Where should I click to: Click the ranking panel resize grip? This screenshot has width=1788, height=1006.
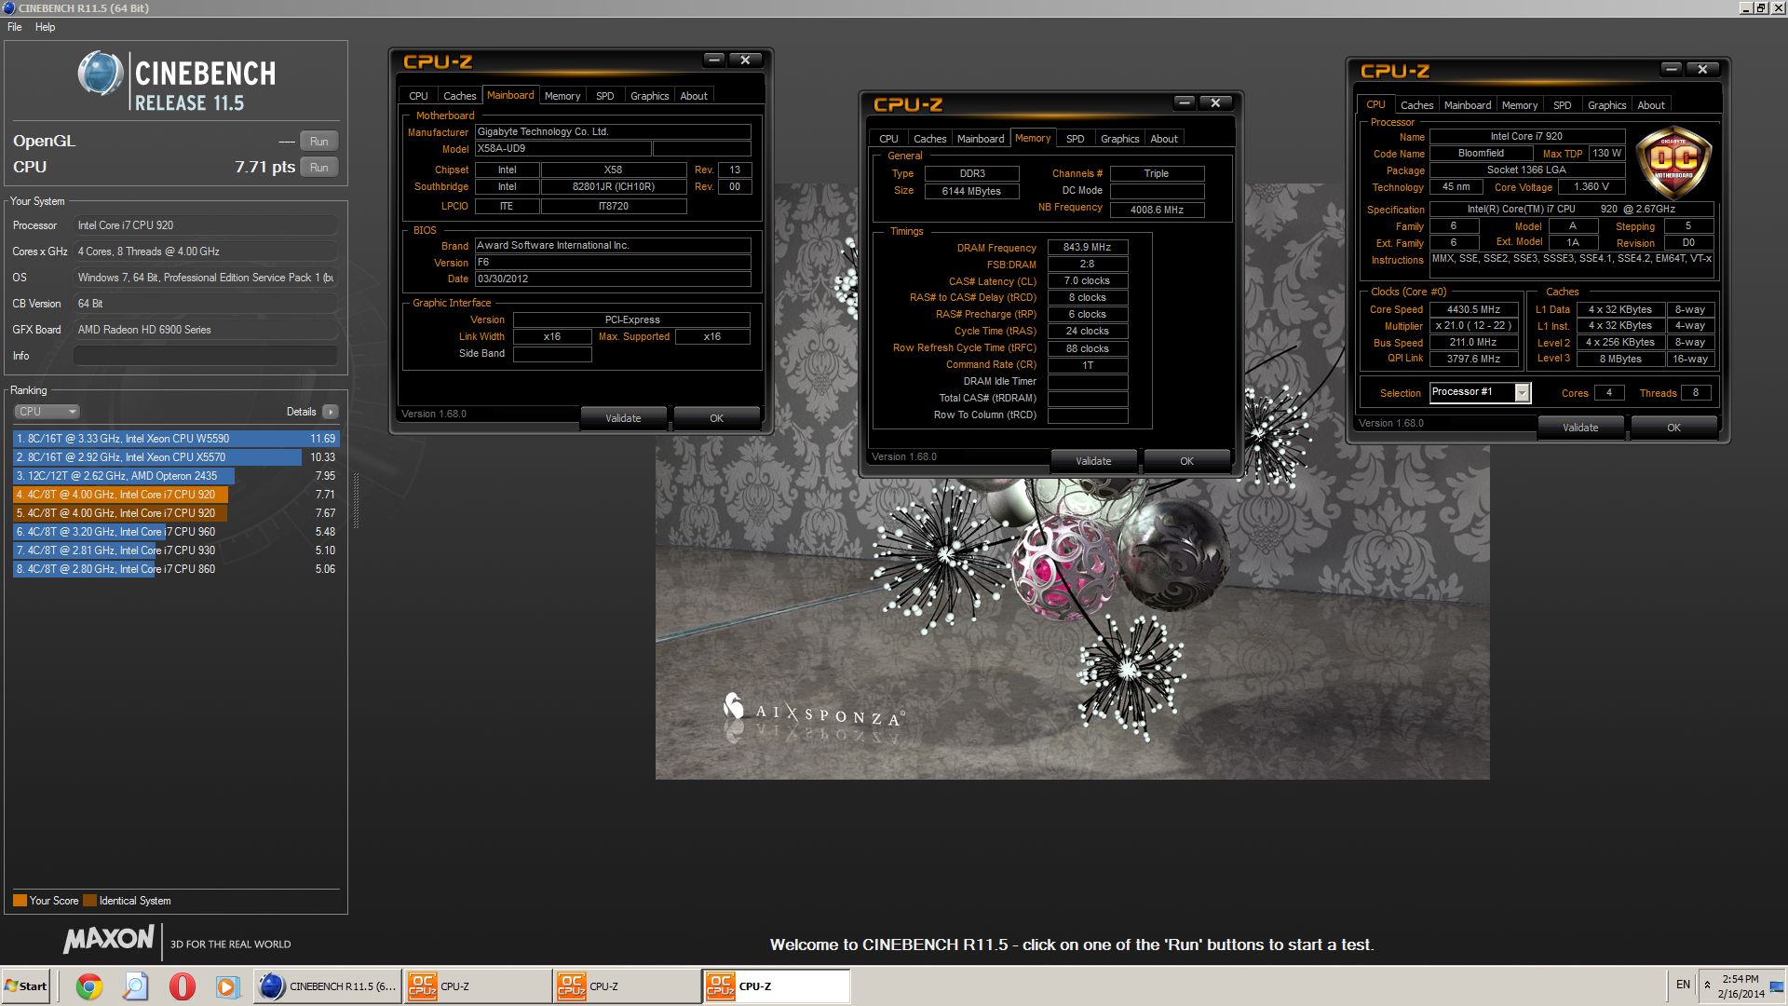pos(356,500)
